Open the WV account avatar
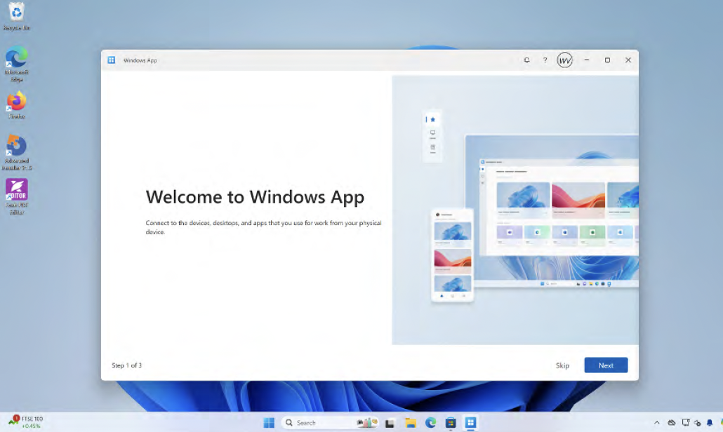The width and height of the screenshot is (723, 432). point(564,60)
